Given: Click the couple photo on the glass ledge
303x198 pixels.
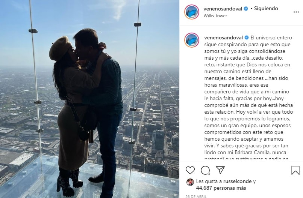Looking at the screenshot, I should pos(90,99).
